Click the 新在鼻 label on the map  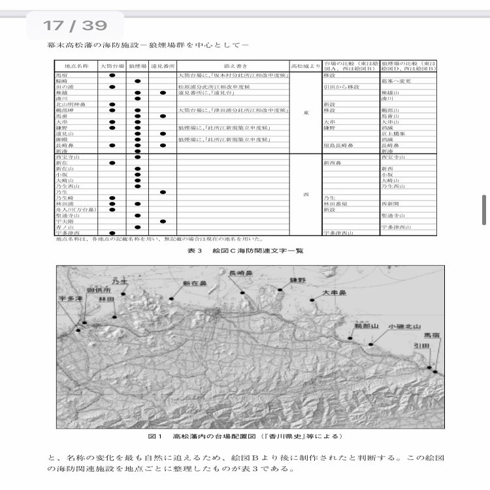[195, 284]
